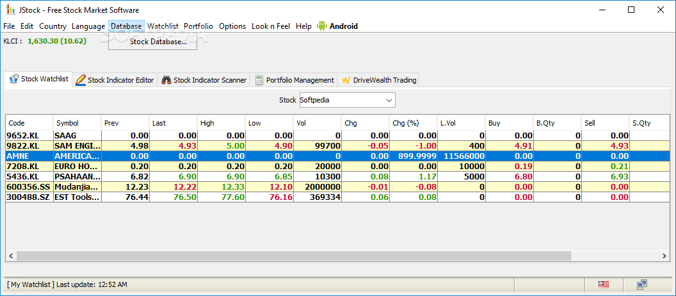Sort by the Buy column header
Image resolution: width=676 pixels, height=296 pixels.
[509, 123]
